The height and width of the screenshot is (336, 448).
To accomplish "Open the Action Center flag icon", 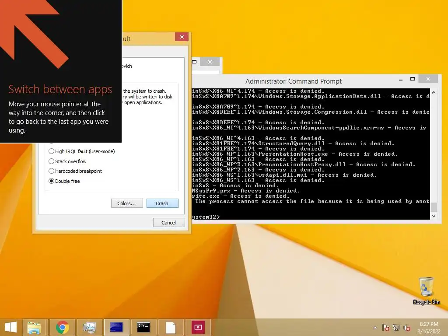I will point(386,328).
